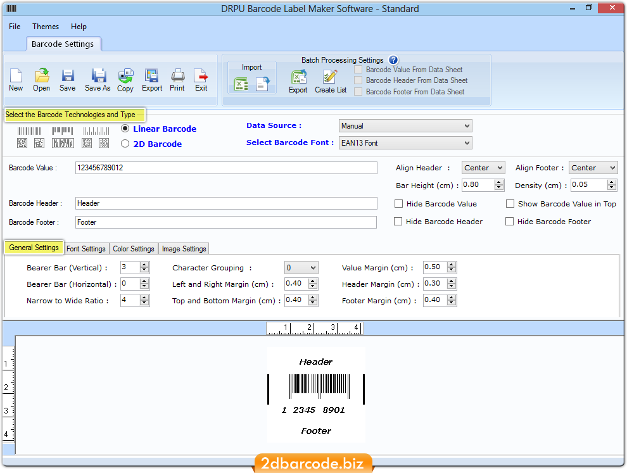
Task: Click the application barcode icon in title bar
Action: pos(11,8)
